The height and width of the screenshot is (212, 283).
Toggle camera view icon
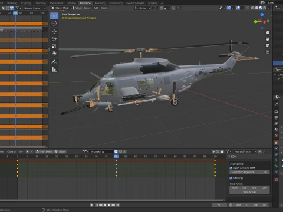(268, 45)
